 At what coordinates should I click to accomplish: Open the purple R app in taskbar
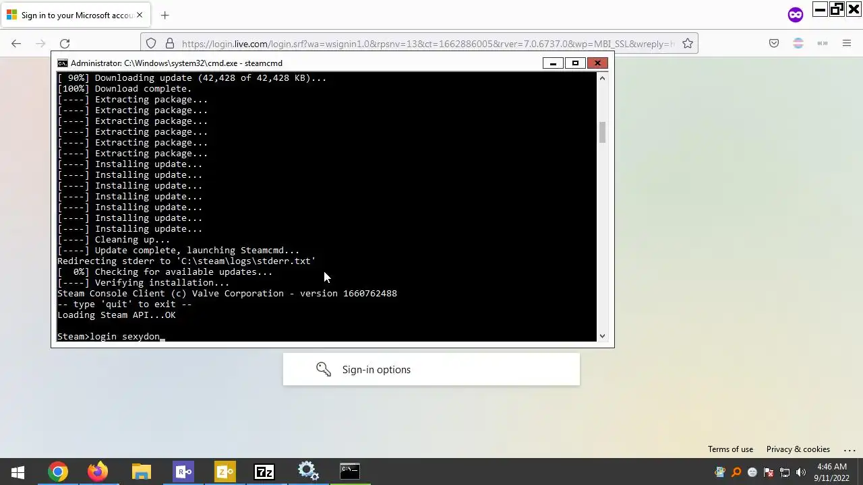click(183, 472)
